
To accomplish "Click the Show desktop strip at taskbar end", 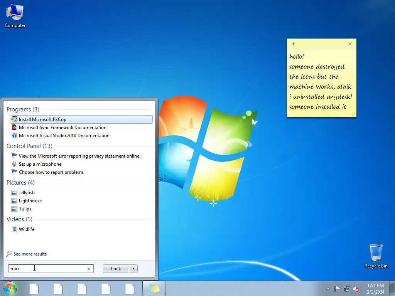I will [392, 289].
